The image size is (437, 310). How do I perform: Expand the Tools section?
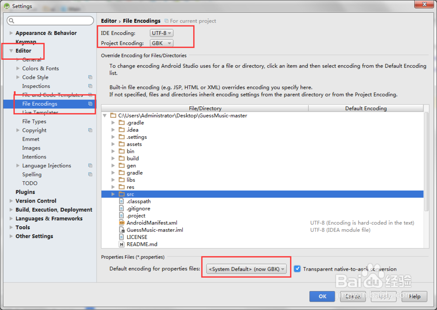click(11, 227)
